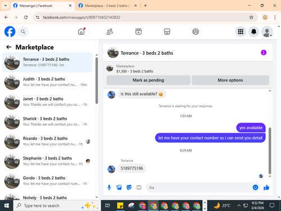The height and width of the screenshot is (211, 281).
Task: Open the Chrome profile icon
Action: (265, 17)
